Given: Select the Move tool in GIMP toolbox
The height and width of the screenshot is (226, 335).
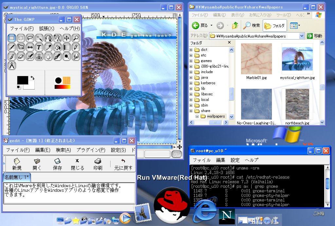Looking at the screenshot, I should [67, 38].
